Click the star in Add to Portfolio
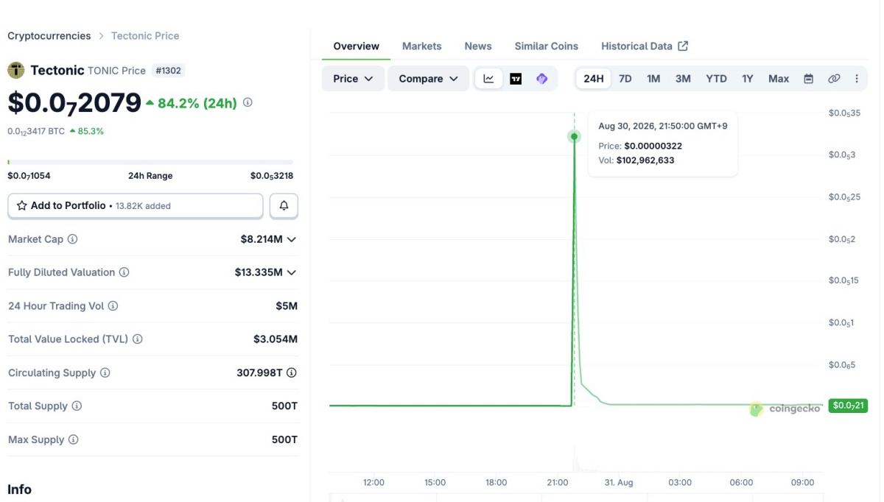Image resolution: width=884 pixels, height=502 pixels. pos(22,206)
